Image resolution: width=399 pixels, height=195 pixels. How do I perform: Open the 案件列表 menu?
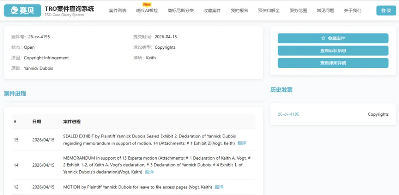click(118, 11)
